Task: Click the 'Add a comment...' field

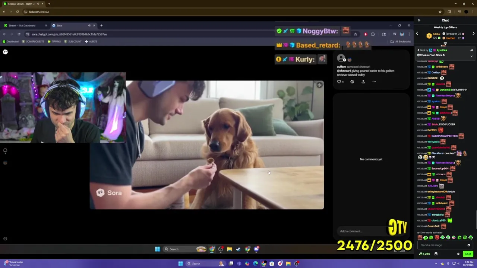Action: tap(361, 231)
